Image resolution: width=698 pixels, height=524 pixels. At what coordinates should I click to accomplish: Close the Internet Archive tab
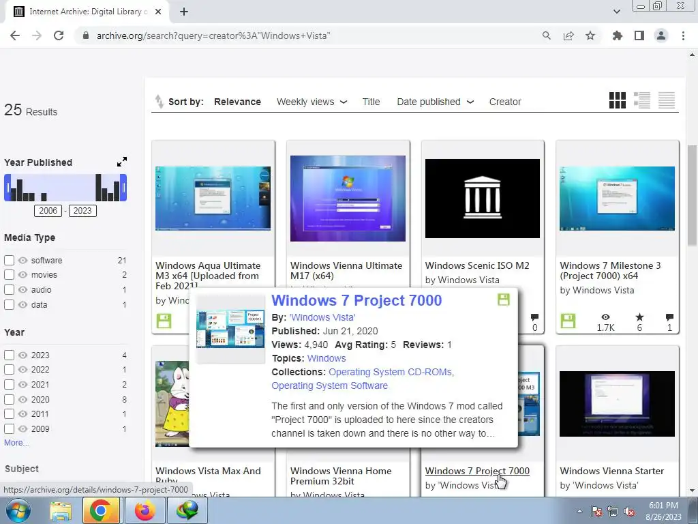[158, 12]
